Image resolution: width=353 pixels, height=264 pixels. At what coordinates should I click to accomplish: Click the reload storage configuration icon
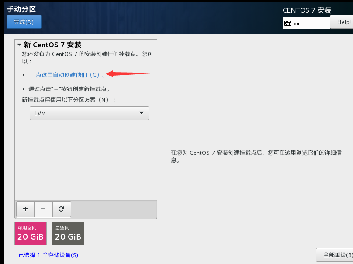coord(62,209)
